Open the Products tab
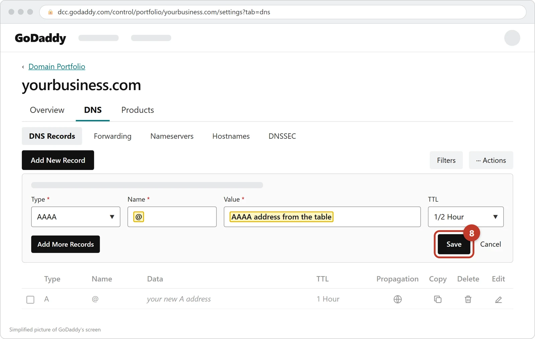Viewport: 535px width, 339px height. tap(137, 110)
